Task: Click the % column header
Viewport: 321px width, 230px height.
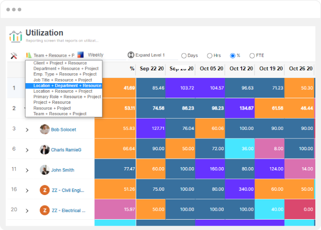Action: pyautogui.click(x=132, y=68)
